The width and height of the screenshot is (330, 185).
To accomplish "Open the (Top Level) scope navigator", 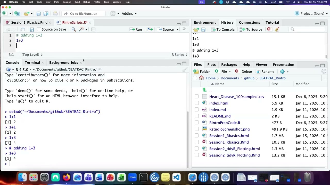I will [32, 54].
